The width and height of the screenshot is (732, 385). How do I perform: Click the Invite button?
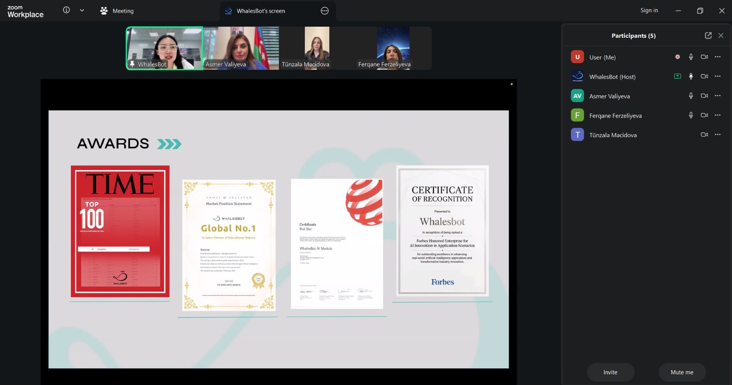pos(610,372)
